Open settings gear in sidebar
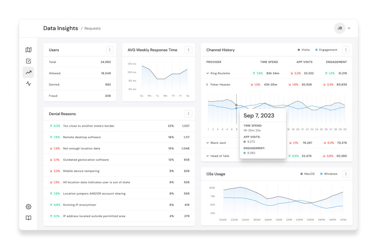The height and width of the screenshot is (249, 377). pos(28,206)
